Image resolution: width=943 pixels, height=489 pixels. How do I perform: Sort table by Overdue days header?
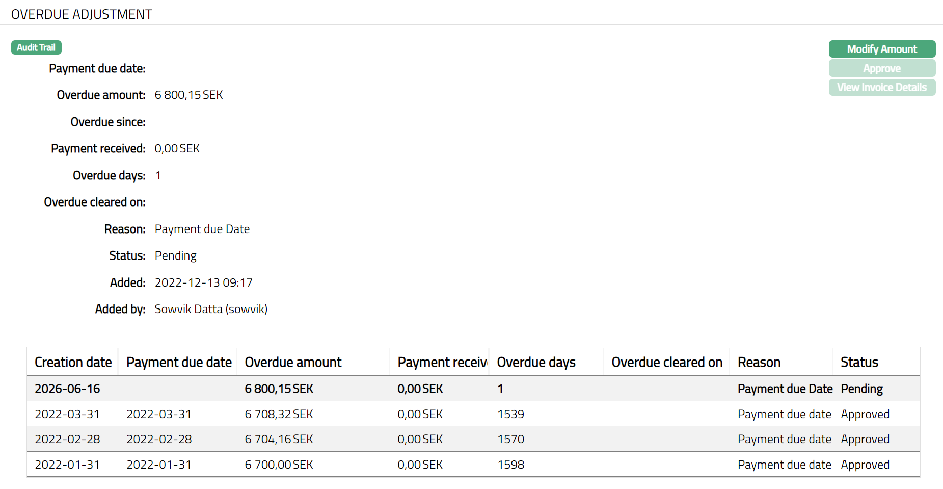536,362
